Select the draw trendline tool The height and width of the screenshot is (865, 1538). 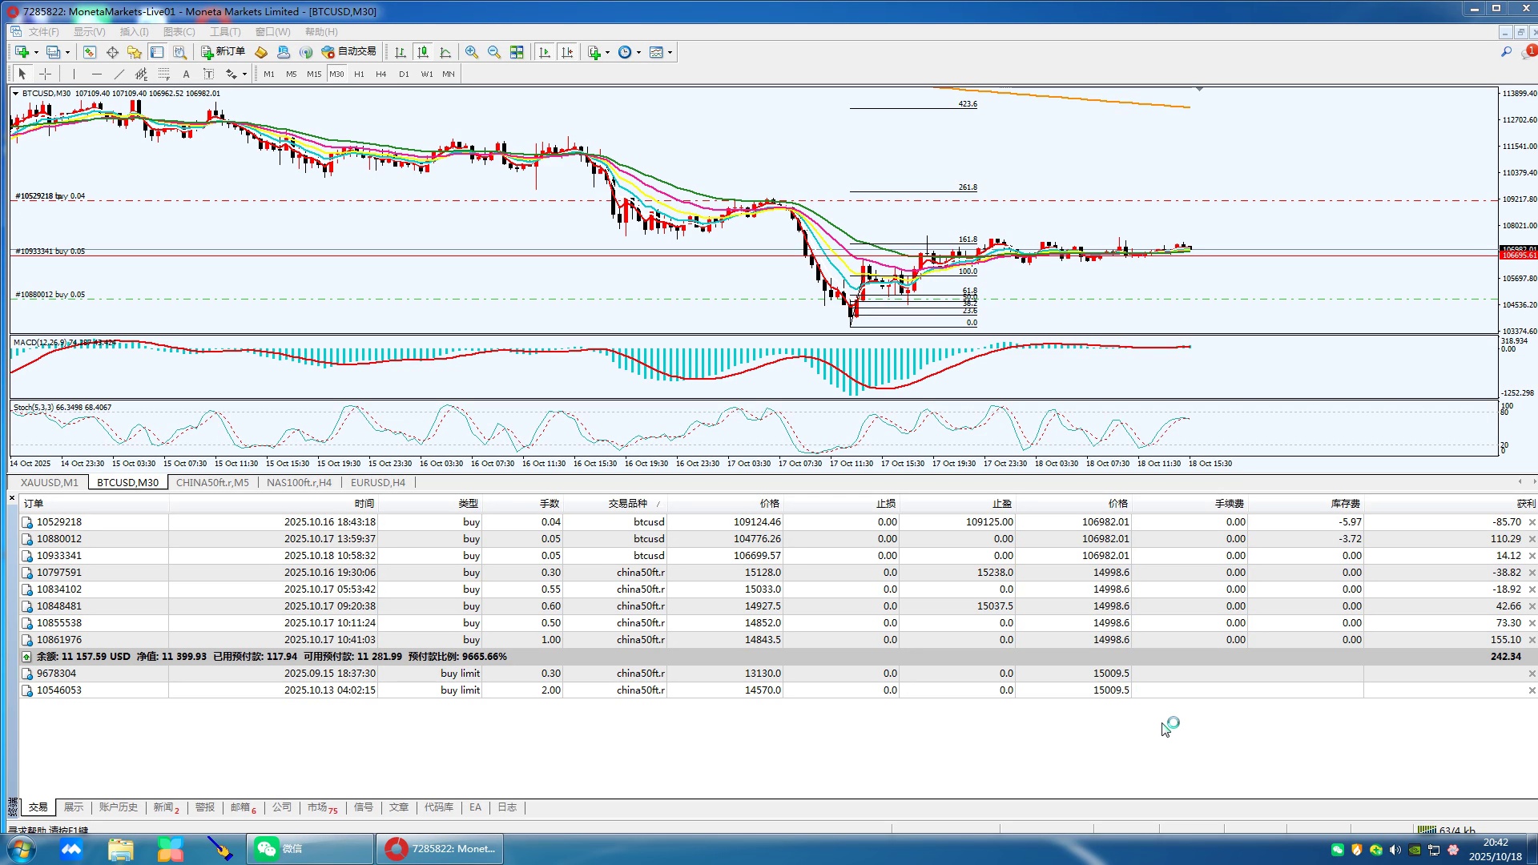119,74
